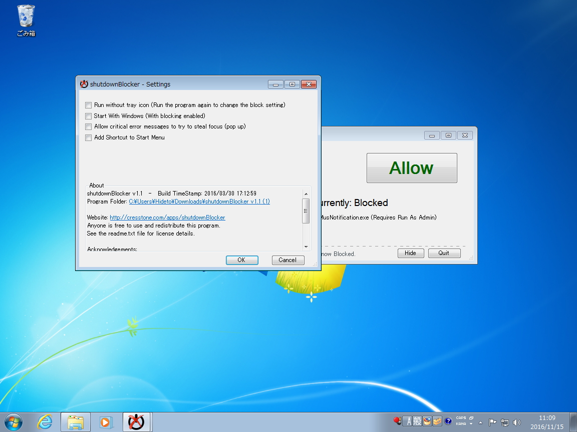Launch Internet Explorer from the taskbar
Viewport: 577px width, 432px height.
click(45, 422)
